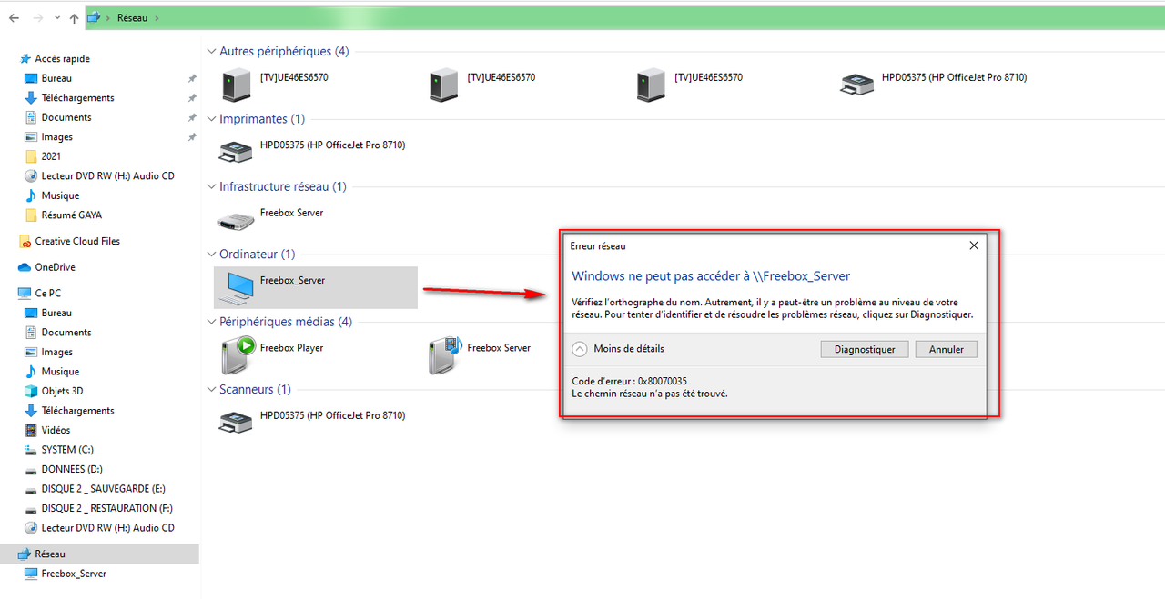Open Documents under Ce PC
Viewport: 1165px width, 599px height.
[66, 333]
